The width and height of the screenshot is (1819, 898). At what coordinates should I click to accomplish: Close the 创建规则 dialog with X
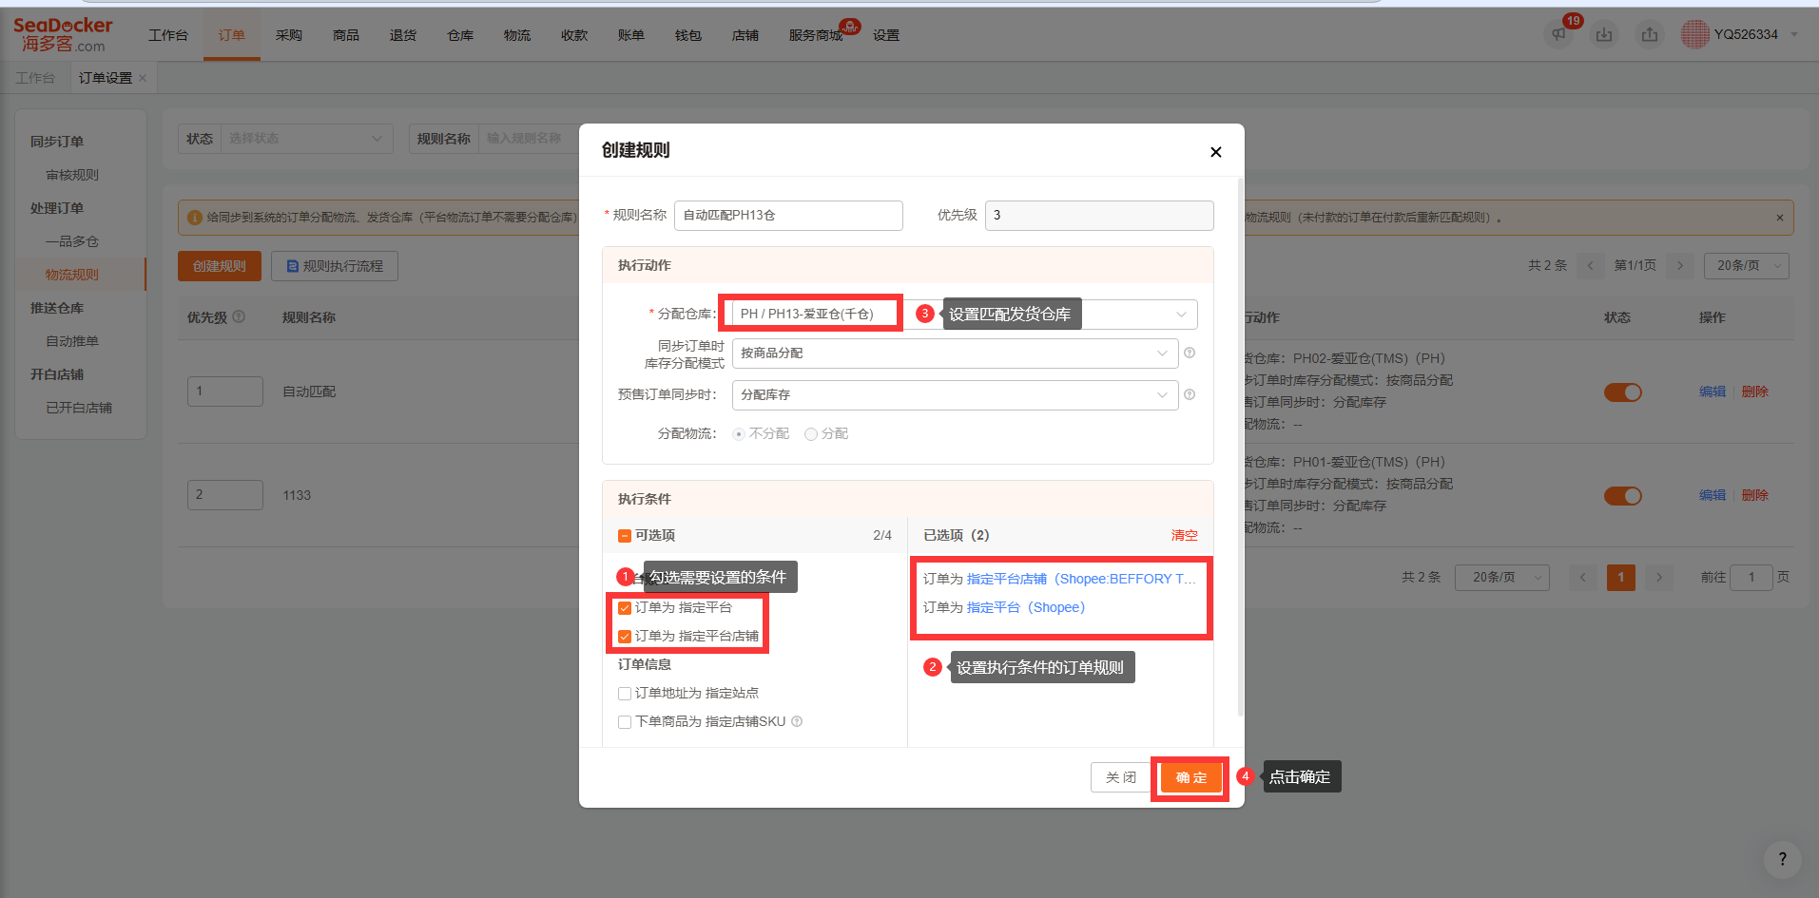click(1215, 152)
